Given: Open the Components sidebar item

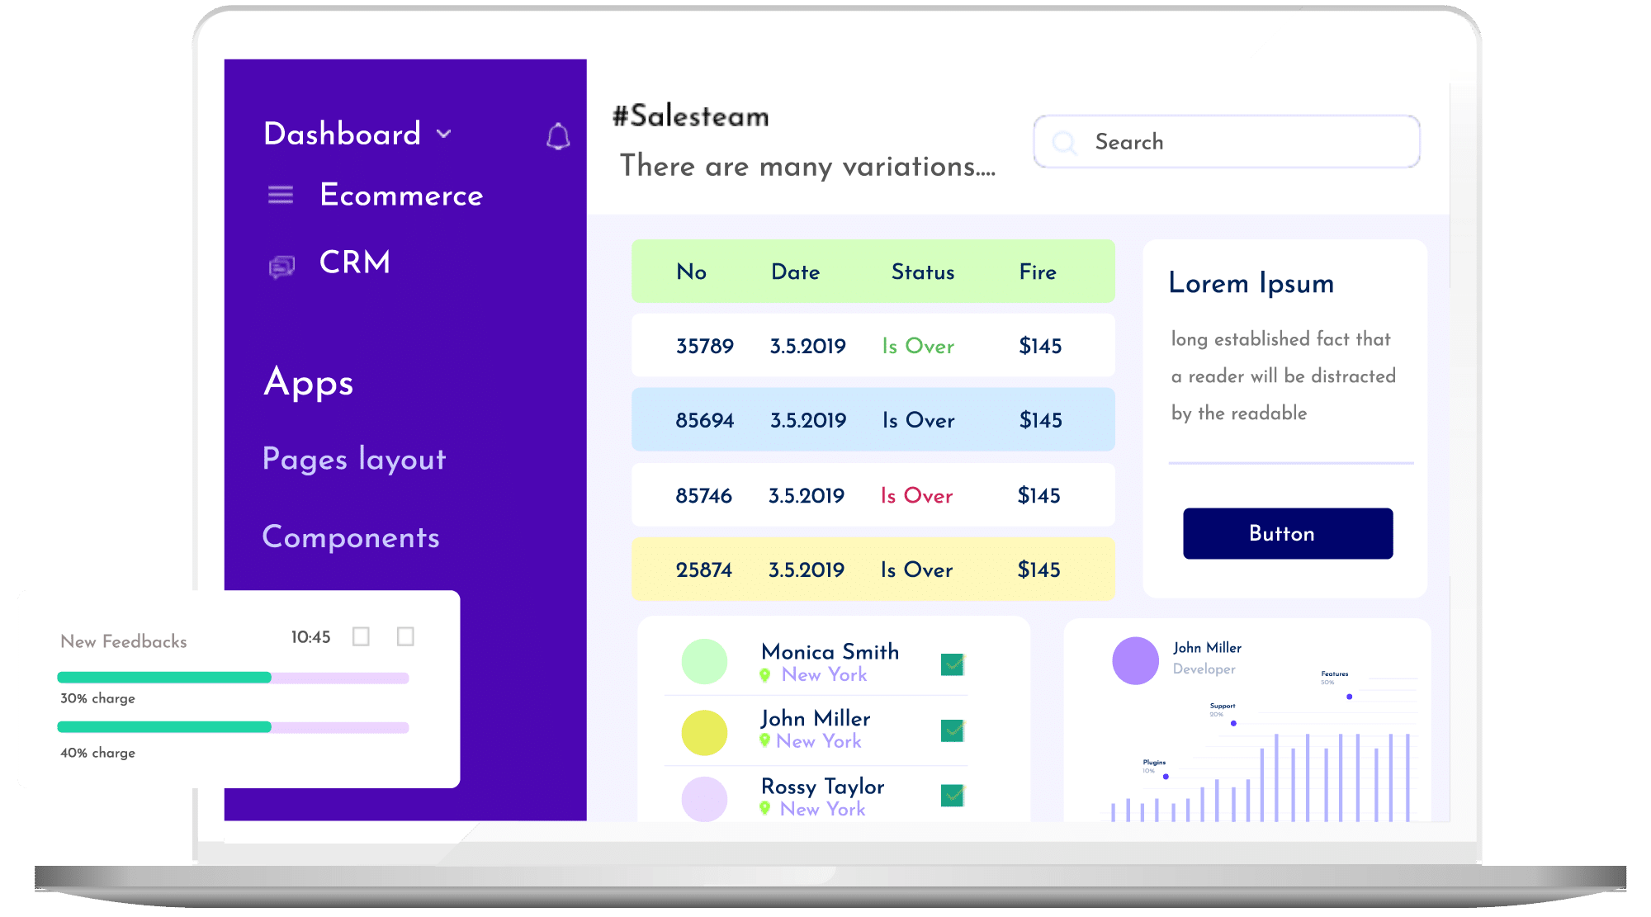Looking at the screenshot, I should tap(351, 537).
